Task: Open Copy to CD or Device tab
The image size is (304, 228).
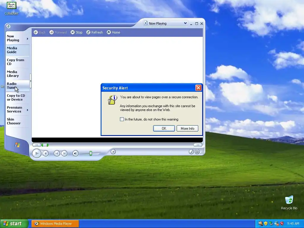Action: click(x=17, y=97)
